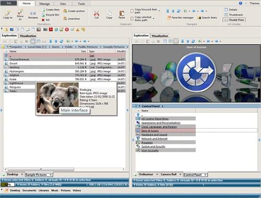Open the Tools ribbon tab
This screenshot has width=261, height=198.
tap(81, 4)
